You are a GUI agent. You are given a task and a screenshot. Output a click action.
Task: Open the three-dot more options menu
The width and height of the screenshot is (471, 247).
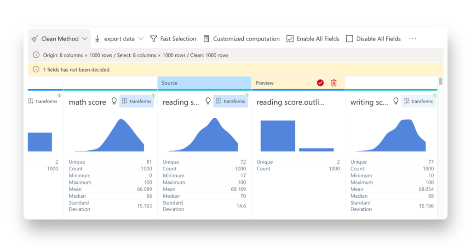413,39
